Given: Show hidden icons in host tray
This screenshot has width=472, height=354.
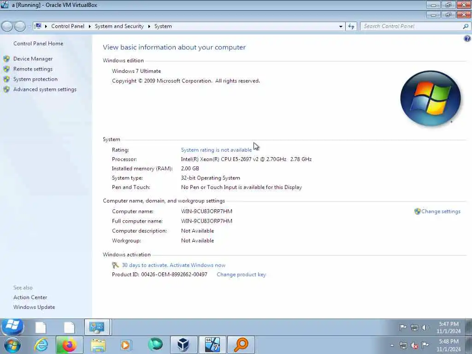Looking at the screenshot, I should 392,345.
